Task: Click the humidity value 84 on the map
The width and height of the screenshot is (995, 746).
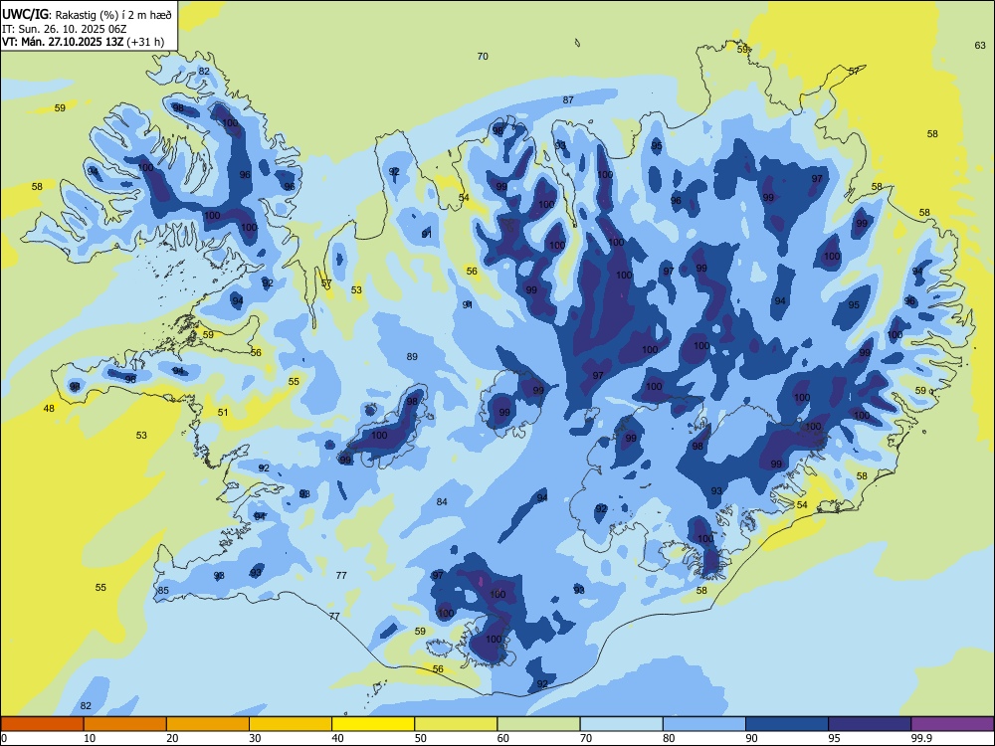Action: click(443, 501)
